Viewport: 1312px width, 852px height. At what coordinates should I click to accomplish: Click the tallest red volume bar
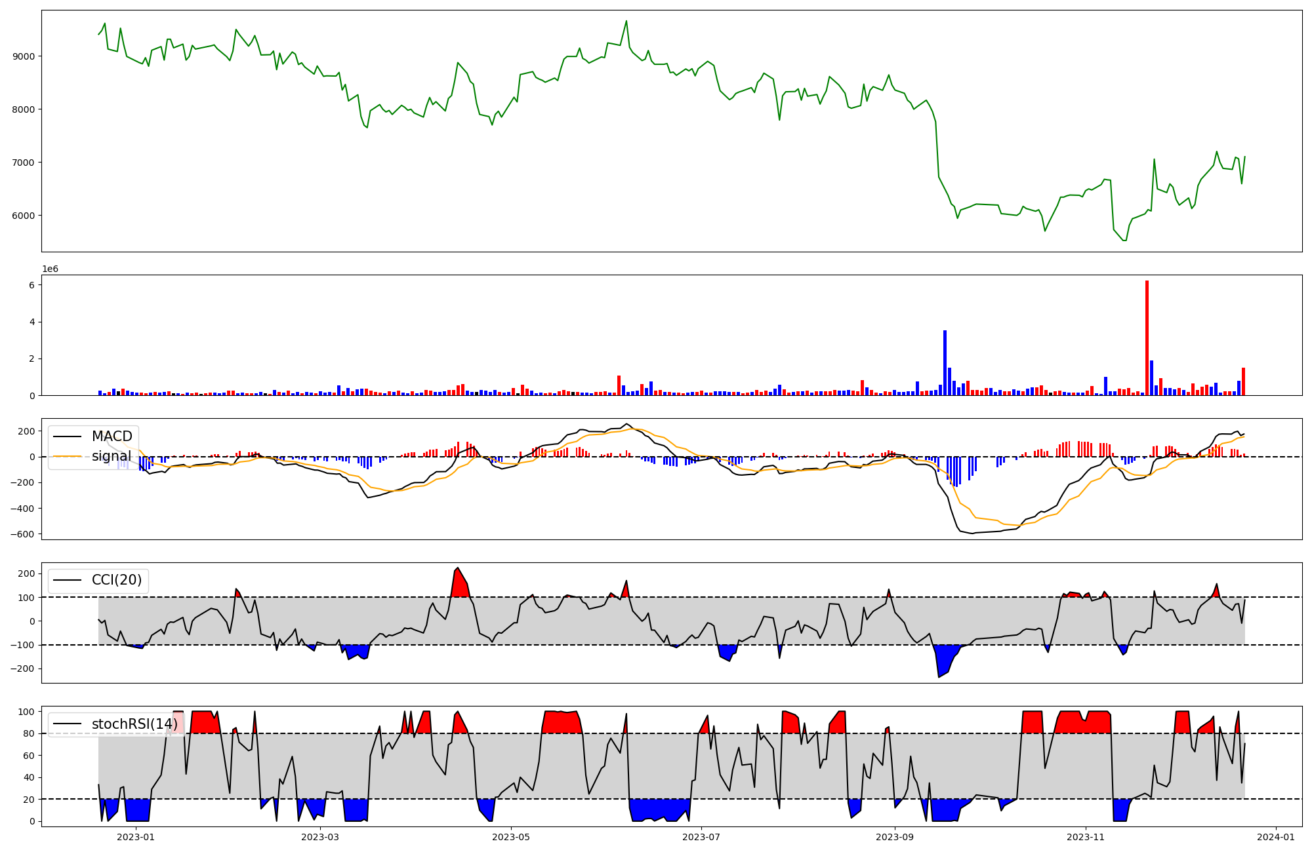pyautogui.click(x=1147, y=338)
